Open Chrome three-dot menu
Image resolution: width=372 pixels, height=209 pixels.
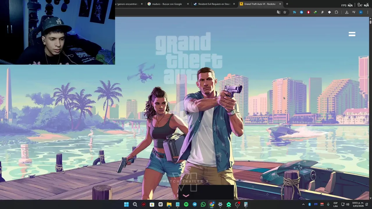[x=368, y=12]
